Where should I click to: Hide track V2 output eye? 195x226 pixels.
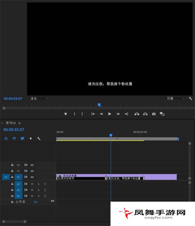(32, 171)
